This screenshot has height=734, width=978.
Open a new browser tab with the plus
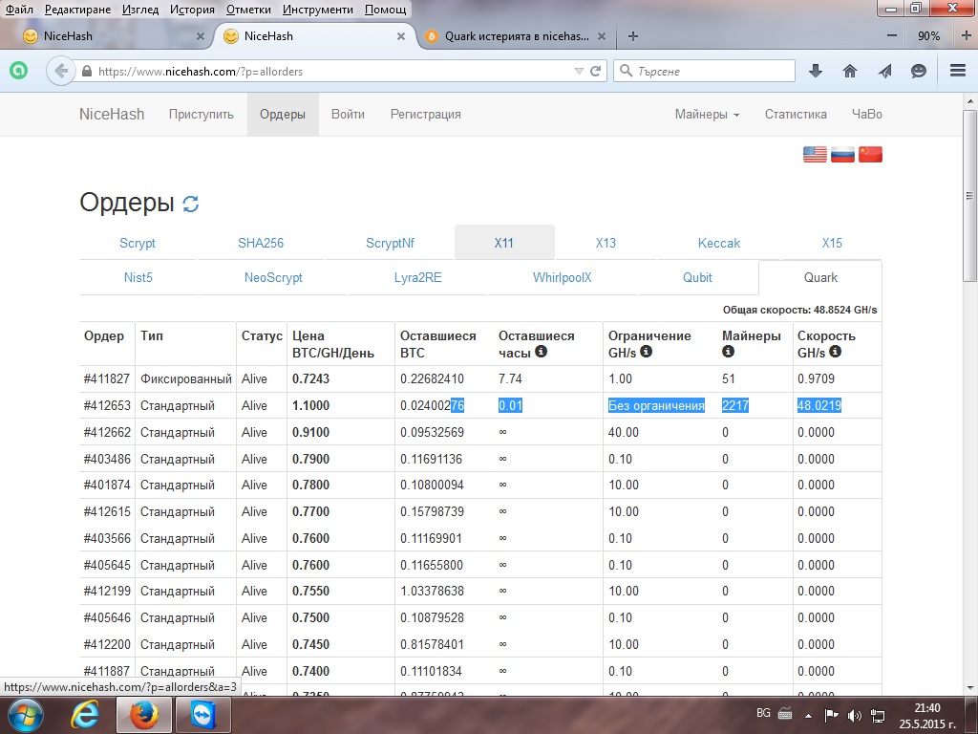(633, 36)
